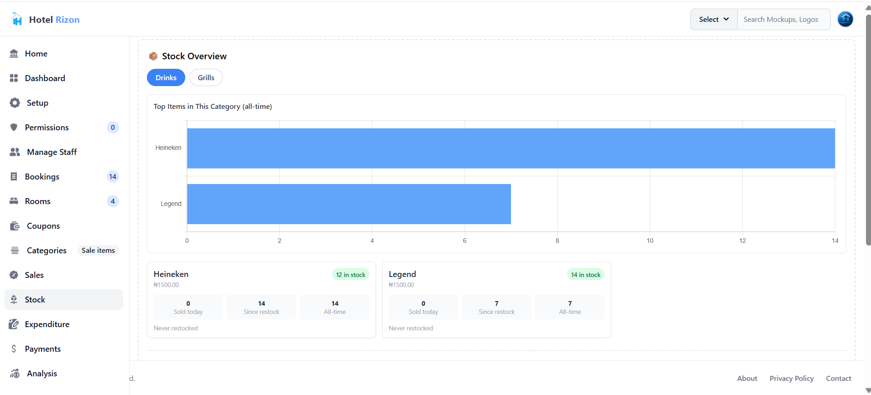Click the Stock icon in sidebar
The image size is (871, 395).
(x=14, y=300)
